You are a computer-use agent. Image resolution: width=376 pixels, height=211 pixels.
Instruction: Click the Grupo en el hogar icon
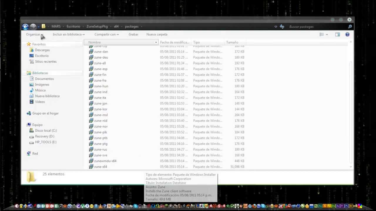pos(29,113)
